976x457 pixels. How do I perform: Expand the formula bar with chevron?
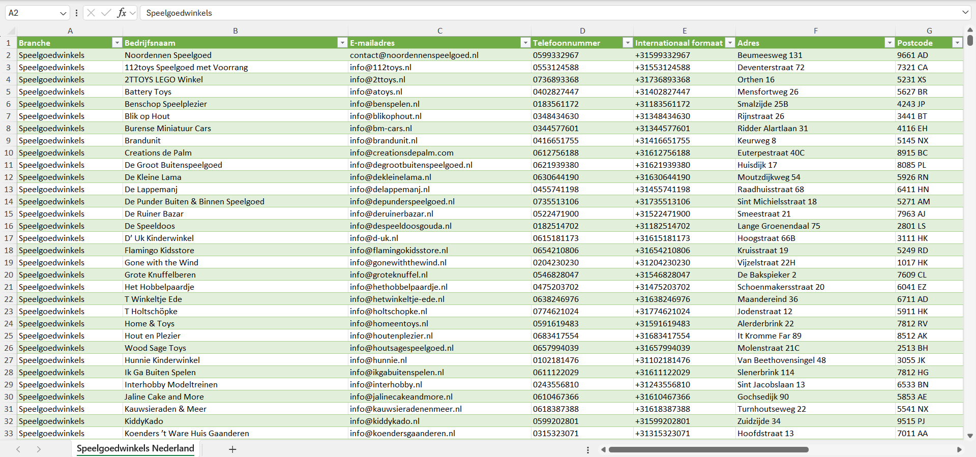point(965,13)
